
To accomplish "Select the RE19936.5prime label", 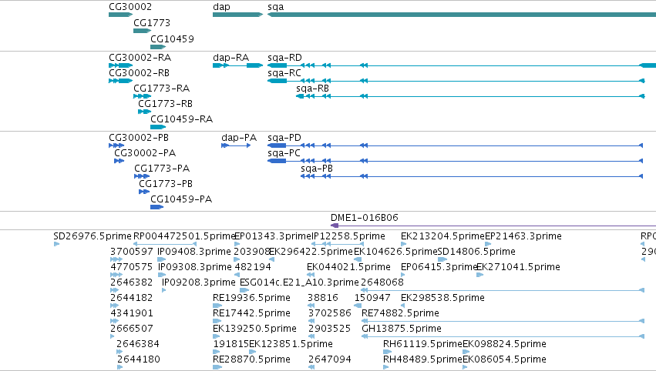I will coord(251,298).
